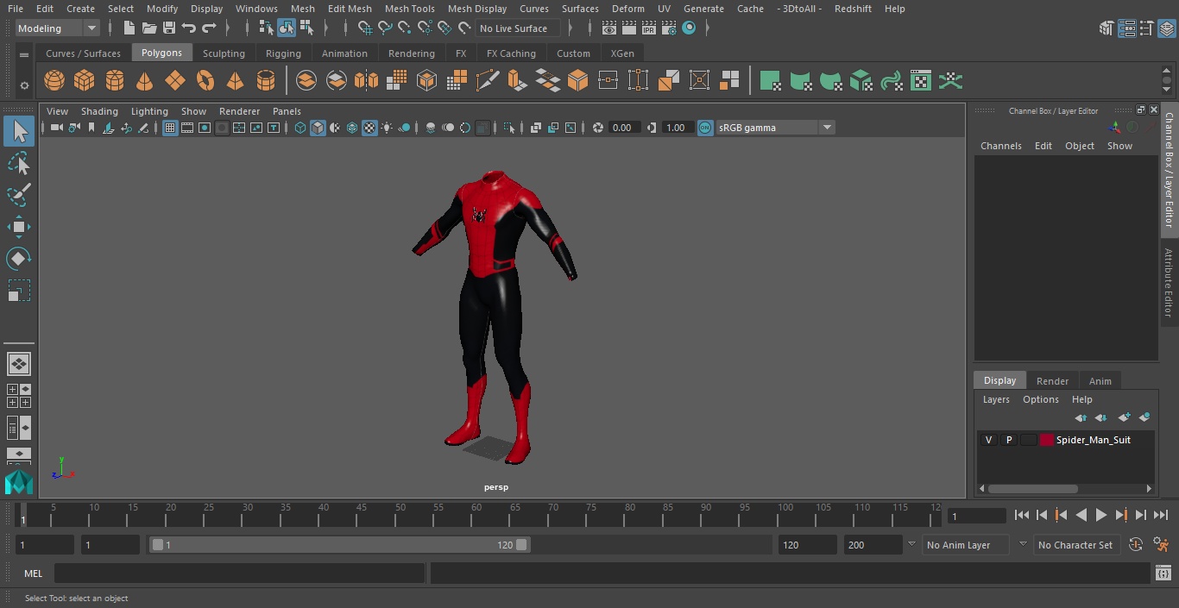
Task: Open the Layers menu in layer editor
Action: [996, 399]
